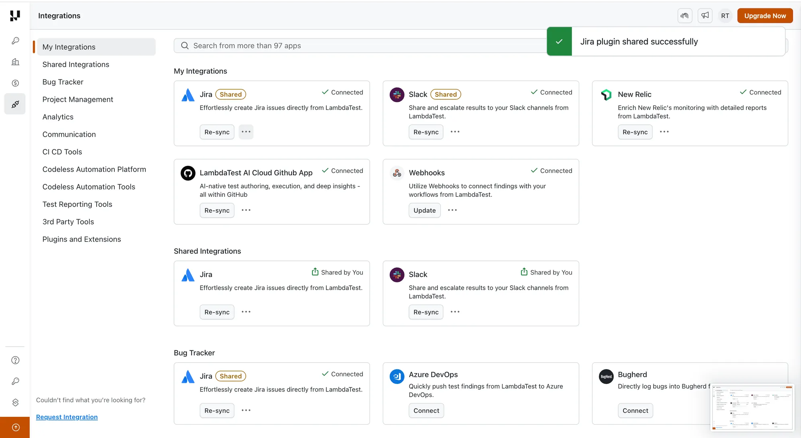This screenshot has height=438, width=801.
Task: Open 3rd Party Tools category
Action: tap(68, 222)
